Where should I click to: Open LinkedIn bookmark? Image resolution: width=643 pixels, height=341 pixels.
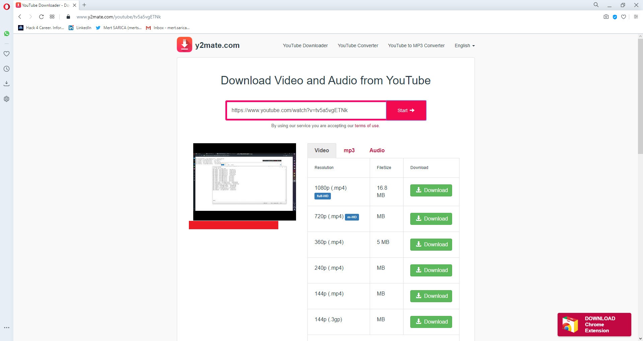(x=80, y=28)
